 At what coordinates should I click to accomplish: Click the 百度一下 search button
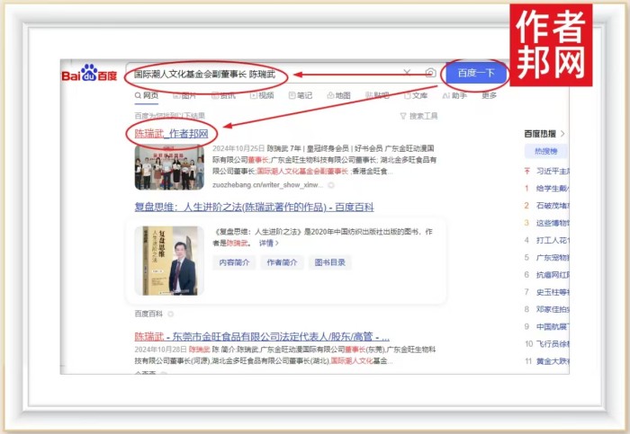[476, 74]
